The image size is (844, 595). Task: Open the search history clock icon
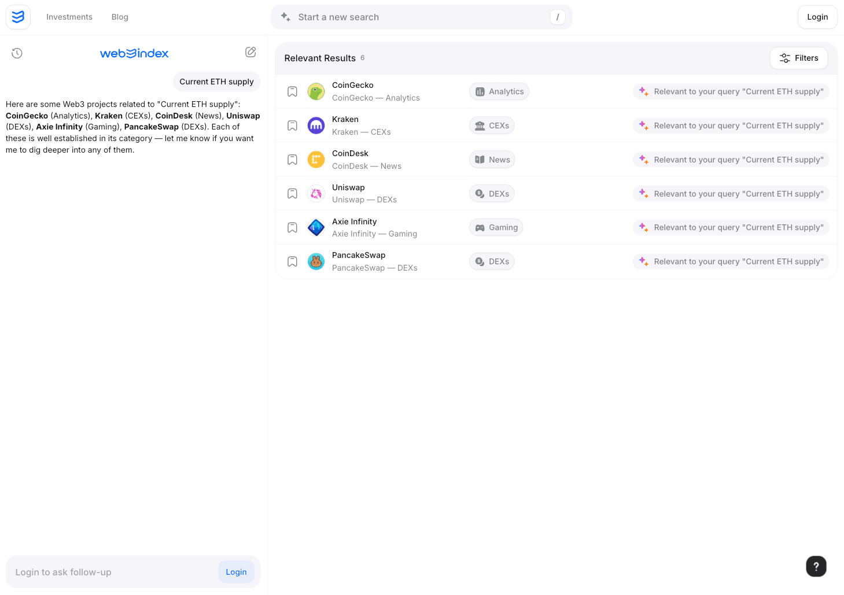[x=17, y=53]
